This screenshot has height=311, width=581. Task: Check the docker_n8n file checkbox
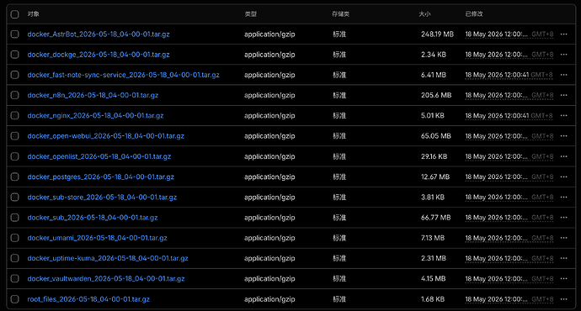(15, 95)
